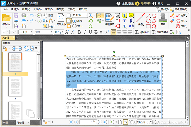Open the 文件 menu
The height and width of the screenshot is (127, 191).
[5, 9]
